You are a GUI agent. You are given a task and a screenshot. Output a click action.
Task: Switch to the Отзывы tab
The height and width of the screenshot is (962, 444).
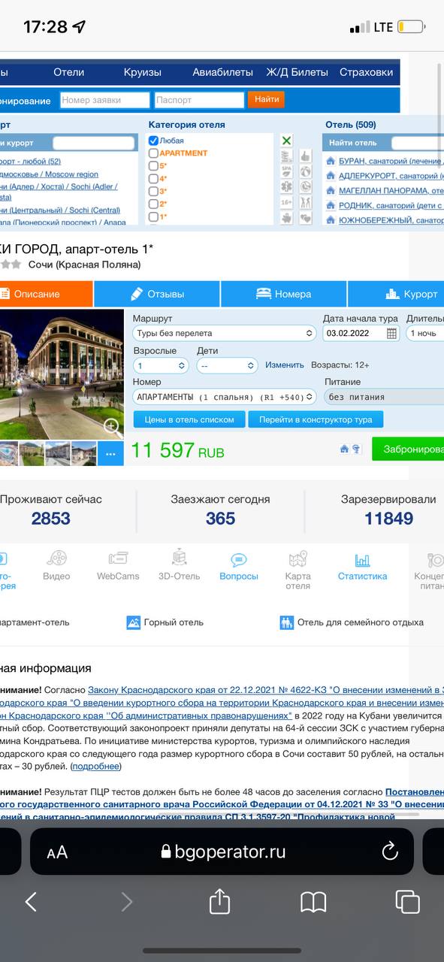tap(157, 294)
